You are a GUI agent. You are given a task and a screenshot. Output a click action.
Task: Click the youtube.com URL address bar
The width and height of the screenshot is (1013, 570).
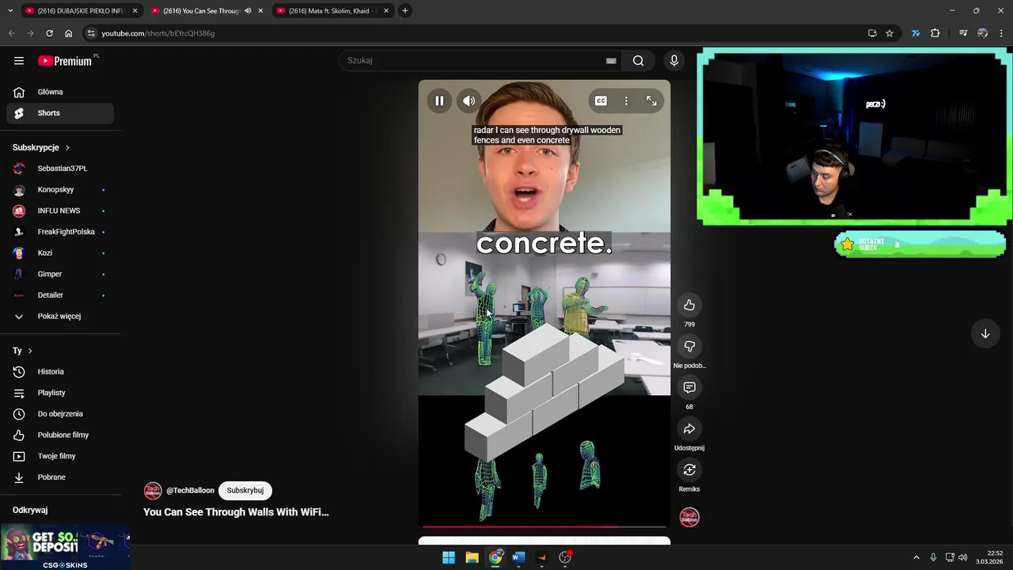[x=475, y=33]
